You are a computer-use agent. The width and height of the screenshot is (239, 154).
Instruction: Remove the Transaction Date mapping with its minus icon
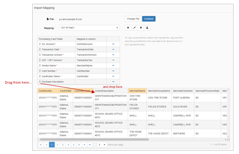click(x=113, y=49)
